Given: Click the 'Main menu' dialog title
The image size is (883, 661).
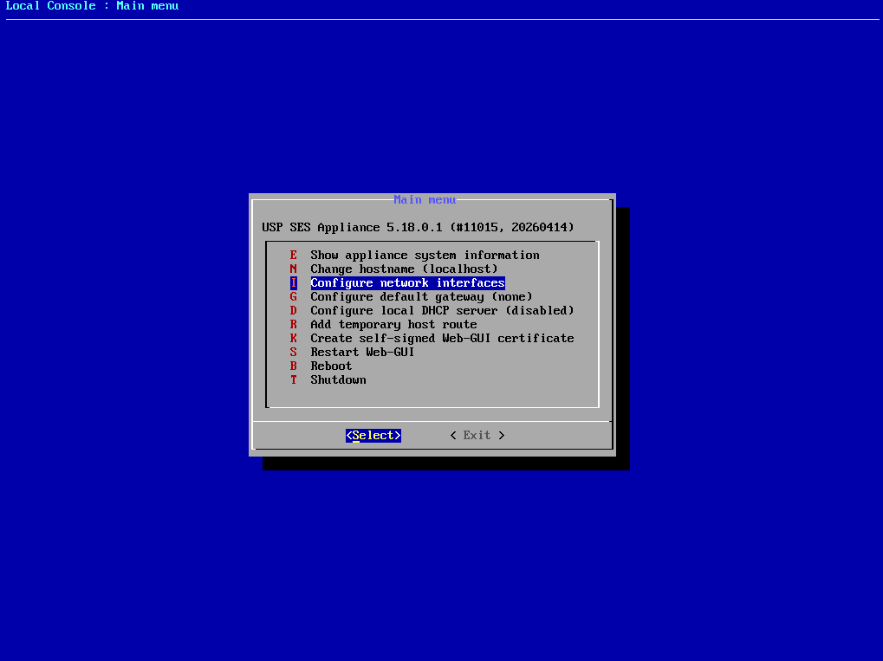Looking at the screenshot, I should [x=425, y=199].
